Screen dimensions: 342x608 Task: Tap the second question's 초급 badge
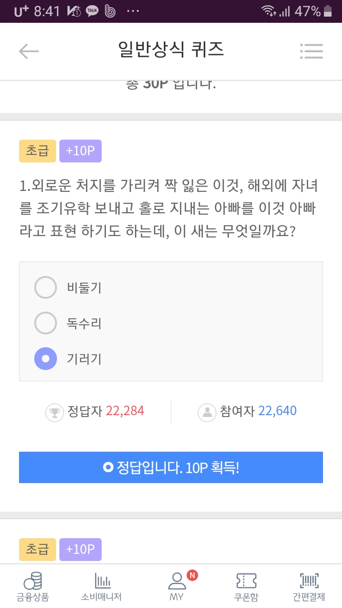tap(38, 550)
